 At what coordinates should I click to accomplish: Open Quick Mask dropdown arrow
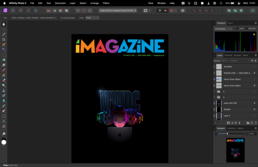150,10
